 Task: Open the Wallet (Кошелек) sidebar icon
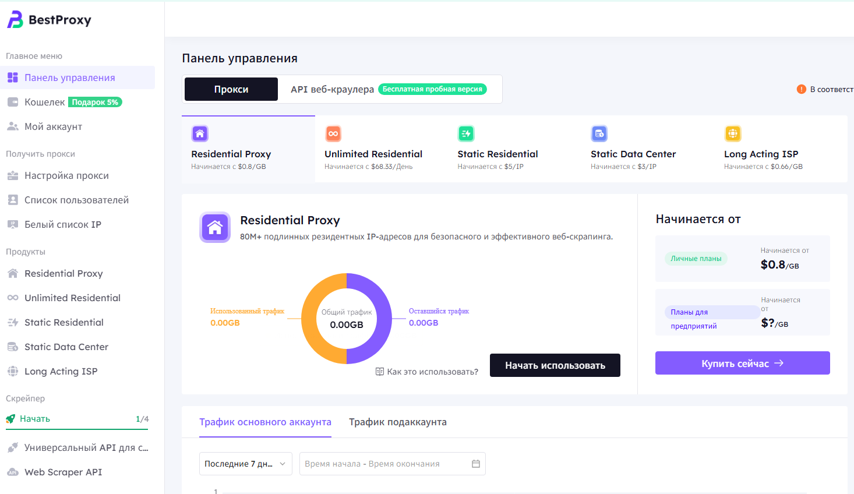[13, 102]
